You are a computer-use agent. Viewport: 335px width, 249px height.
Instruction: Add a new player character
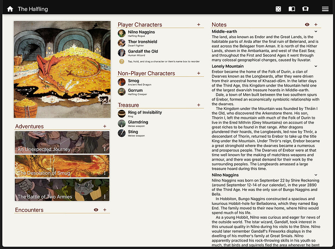point(199,25)
